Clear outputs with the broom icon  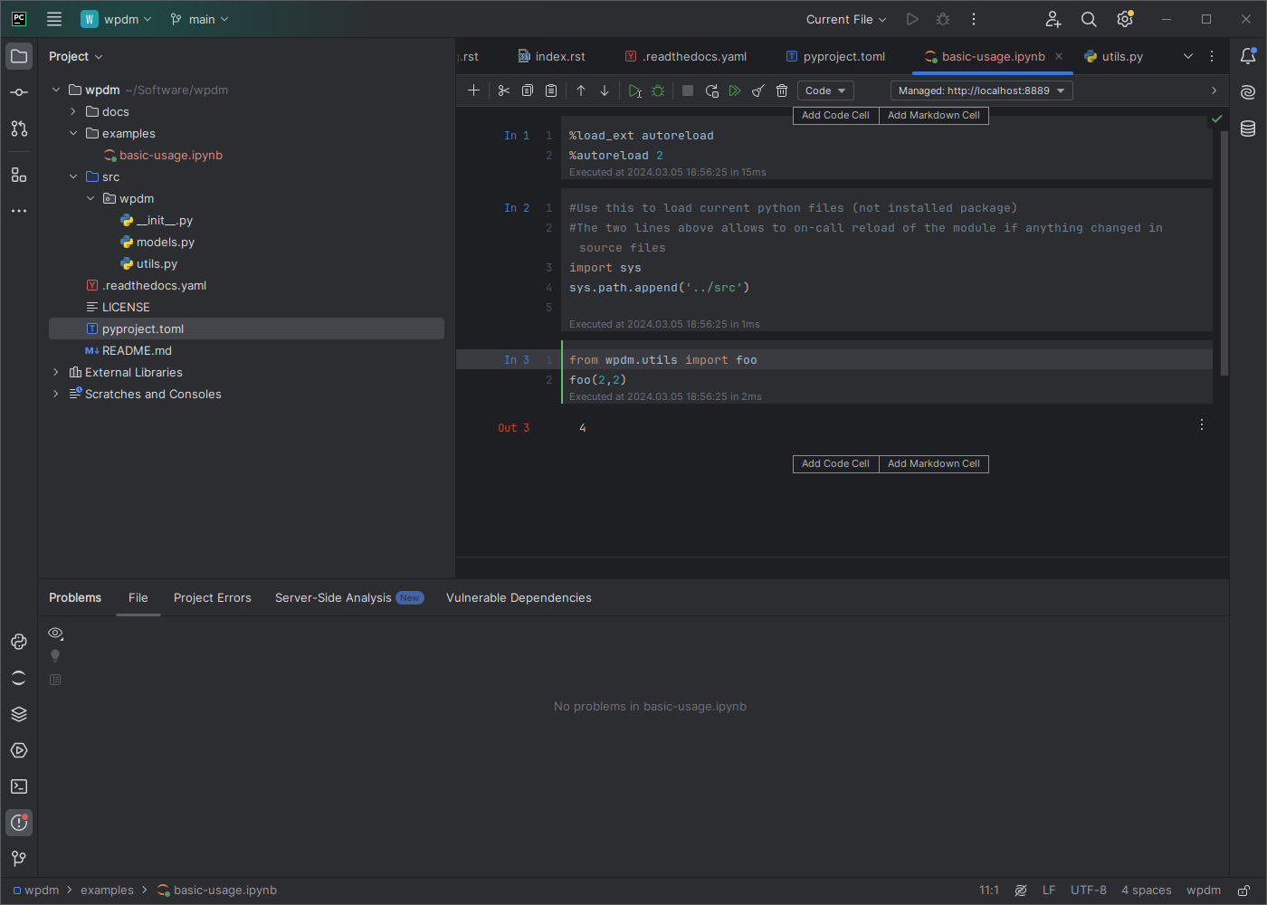(758, 90)
